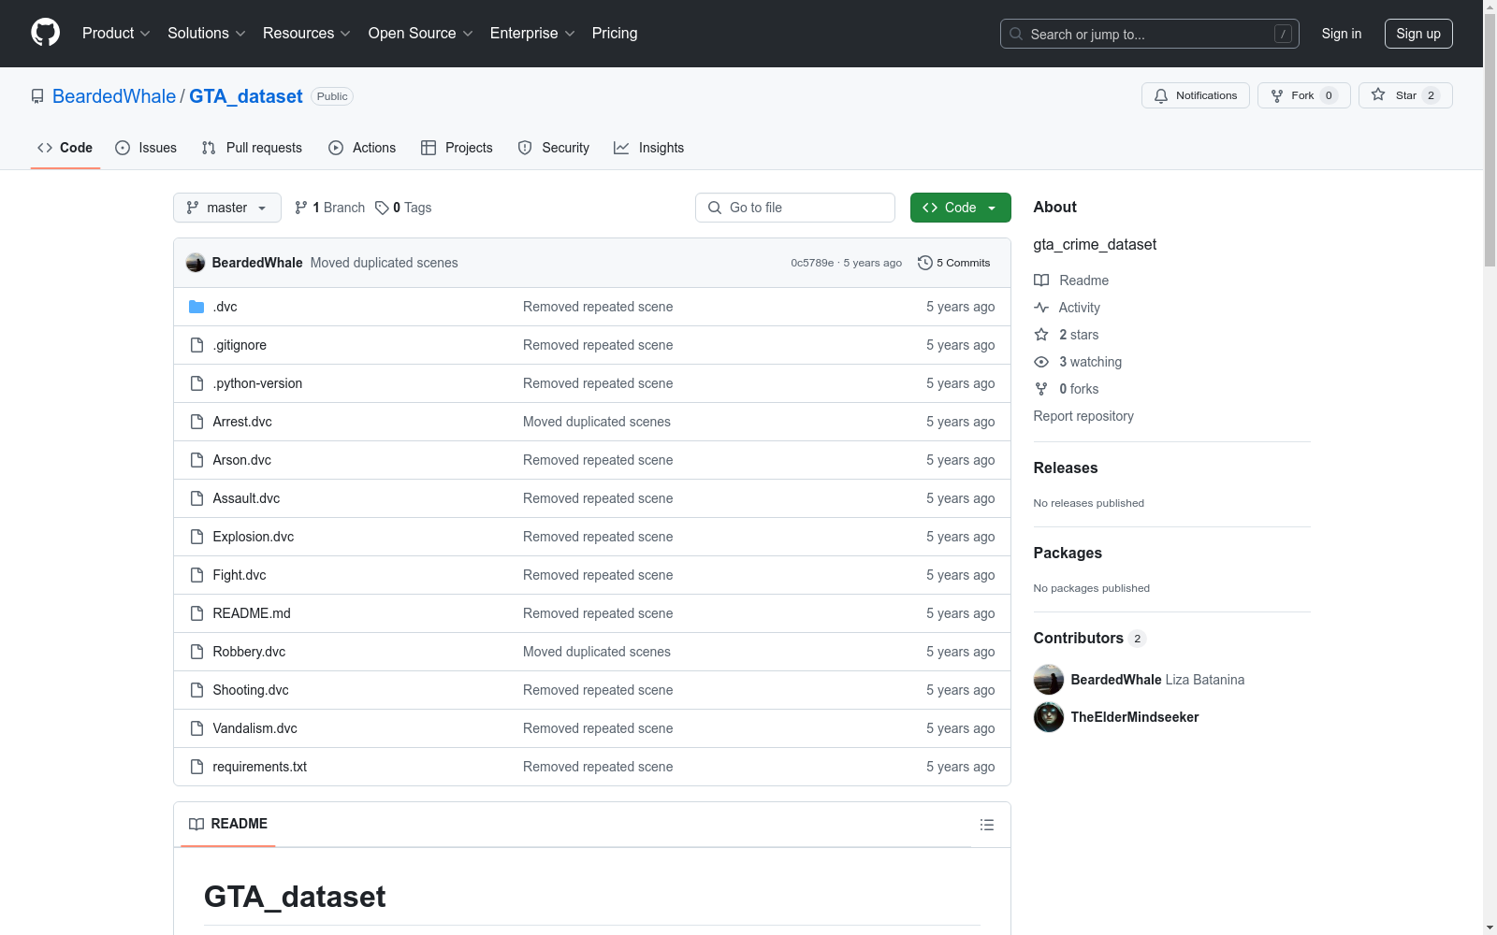
Task: Expand the Open Source menu
Action: pyautogui.click(x=421, y=34)
